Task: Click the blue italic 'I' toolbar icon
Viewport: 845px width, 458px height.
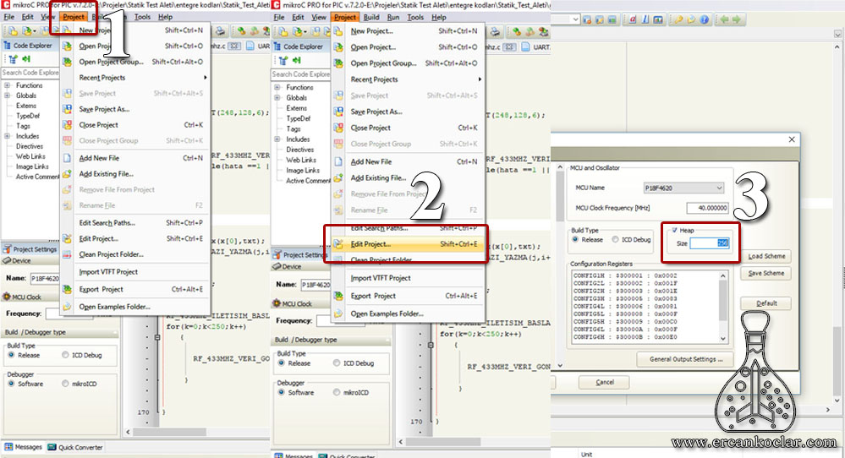Action: (x=645, y=20)
